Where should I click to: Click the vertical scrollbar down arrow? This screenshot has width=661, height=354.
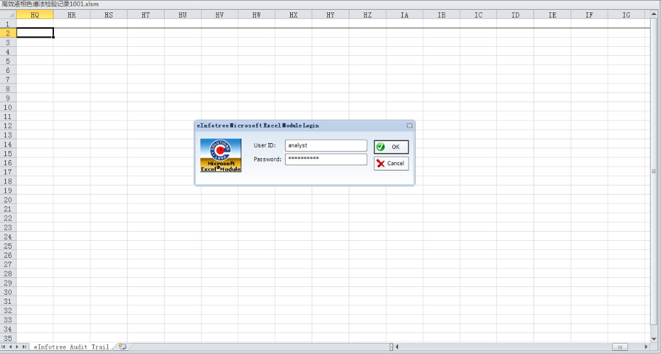click(x=654, y=339)
